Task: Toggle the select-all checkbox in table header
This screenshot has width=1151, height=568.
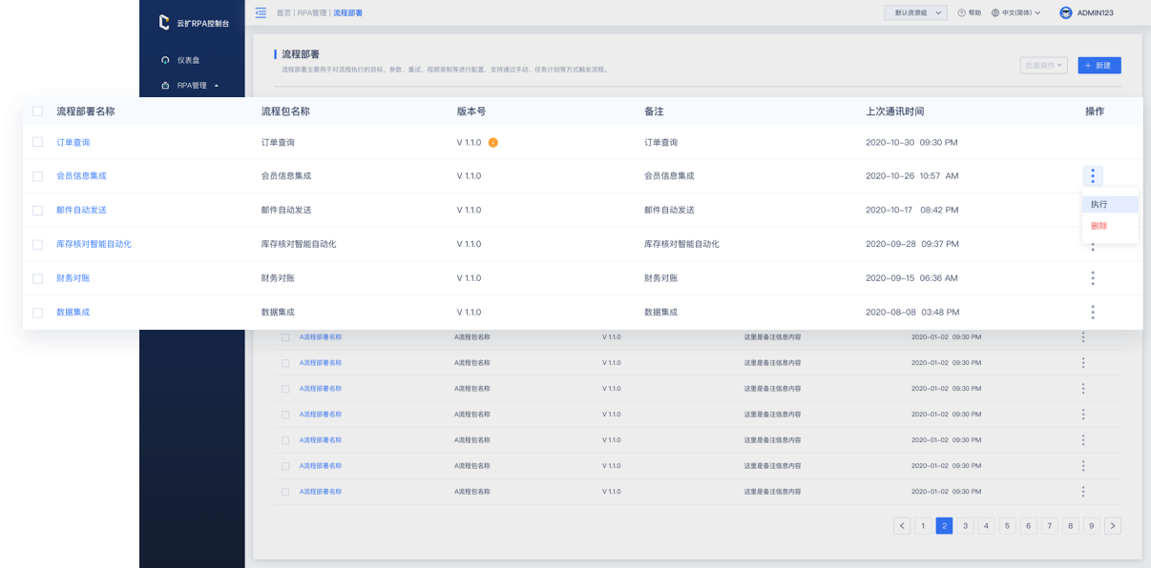Action: (x=38, y=112)
